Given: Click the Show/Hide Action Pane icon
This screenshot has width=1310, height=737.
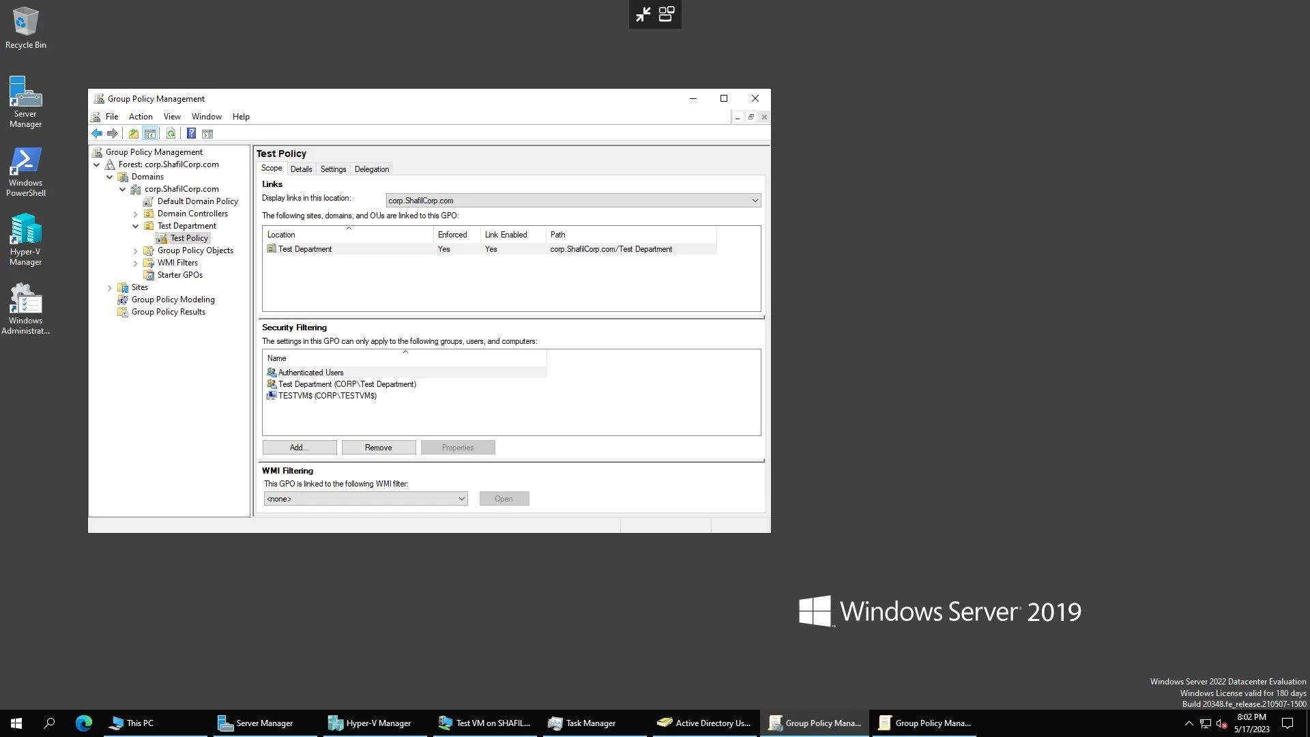Looking at the screenshot, I should point(208,133).
